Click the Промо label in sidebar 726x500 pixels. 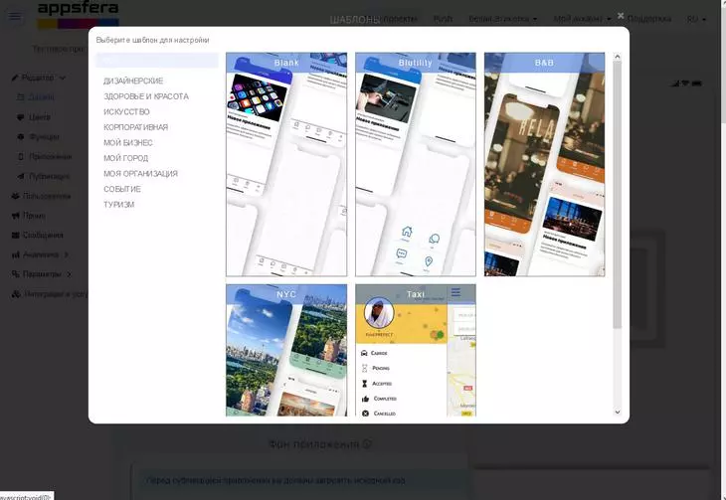(x=34, y=216)
